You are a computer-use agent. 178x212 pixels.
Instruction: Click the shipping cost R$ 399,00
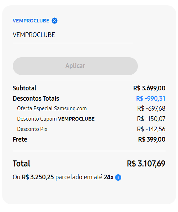[x=152, y=139]
